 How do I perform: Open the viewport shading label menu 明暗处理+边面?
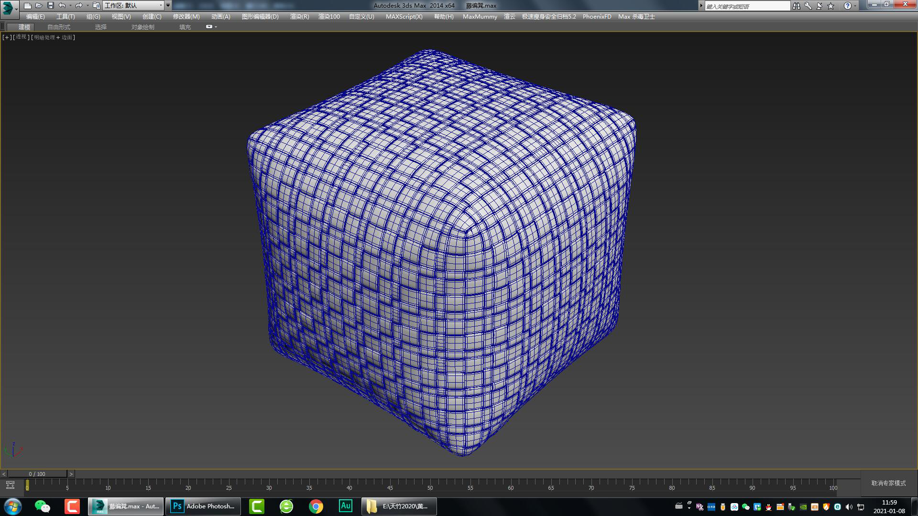coord(54,37)
